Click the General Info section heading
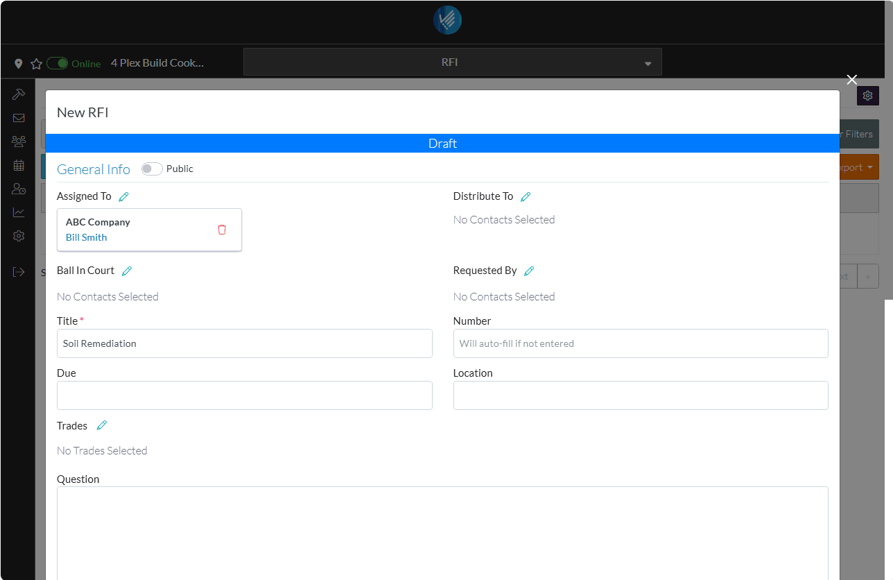The width and height of the screenshot is (893, 580). click(x=94, y=169)
